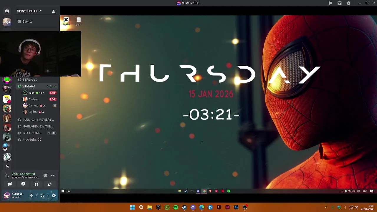Disconnect from voice with hang-up icon
The width and height of the screenshot is (377, 212).
[53, 176]
